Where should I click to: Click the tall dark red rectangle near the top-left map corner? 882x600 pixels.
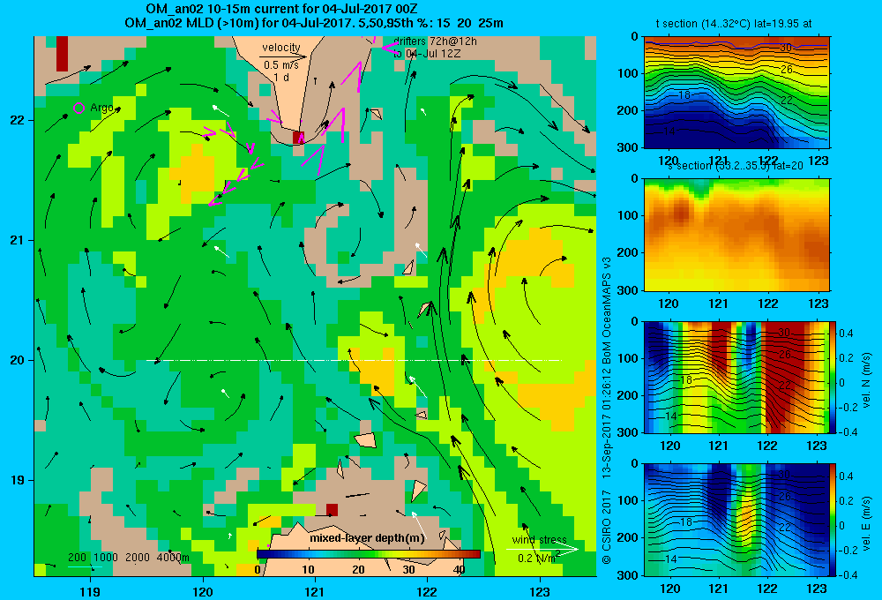click(x=62, y=54)
